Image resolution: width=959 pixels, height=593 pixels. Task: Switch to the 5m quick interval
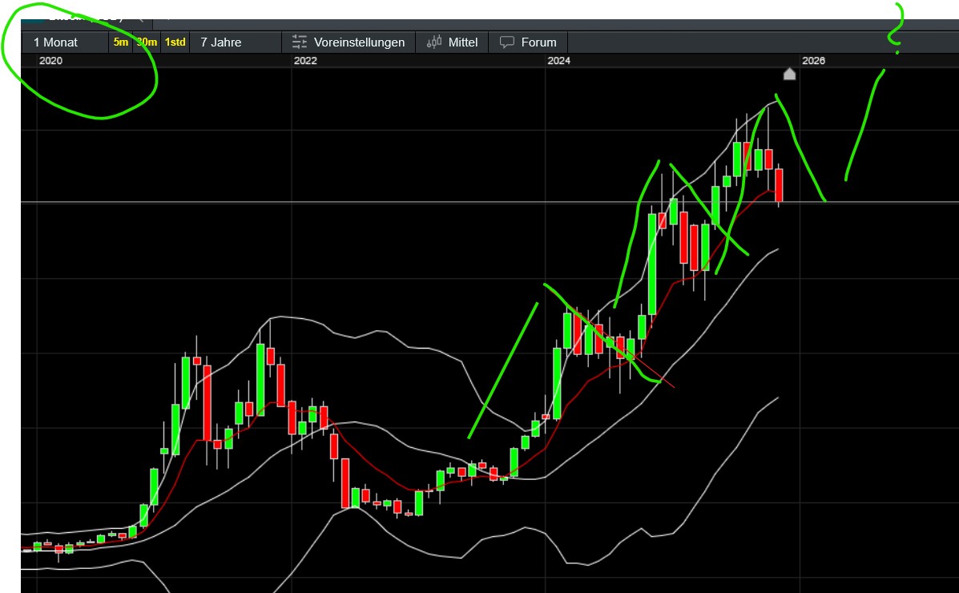click(x=120, y=42)
